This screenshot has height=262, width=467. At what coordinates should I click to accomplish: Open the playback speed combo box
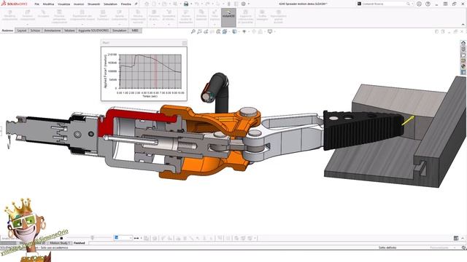click(123, 238)
